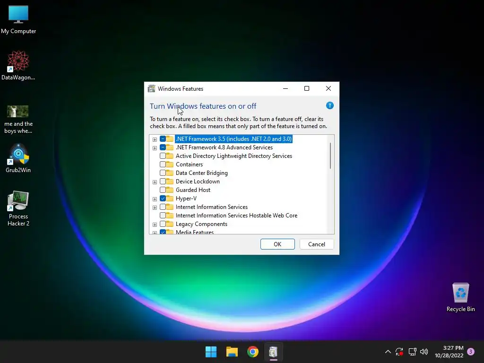Viewport: 484px width, 363px height.
Task: Click the blue help question mark icon
Action: 329,105
